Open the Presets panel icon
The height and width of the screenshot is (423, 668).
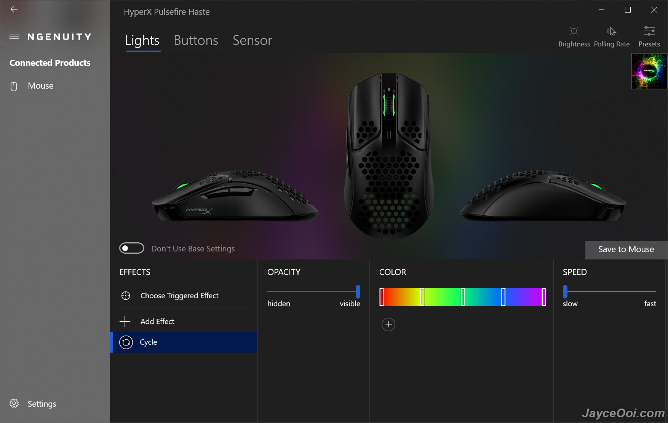click(649, 31)
